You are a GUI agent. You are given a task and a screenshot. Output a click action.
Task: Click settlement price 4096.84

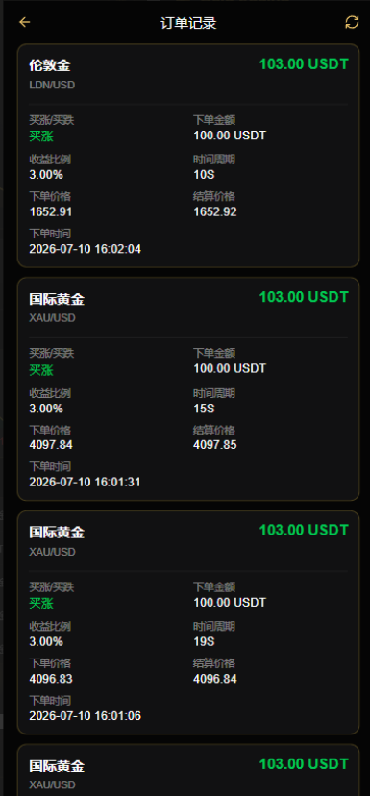(x=215, y=679)
